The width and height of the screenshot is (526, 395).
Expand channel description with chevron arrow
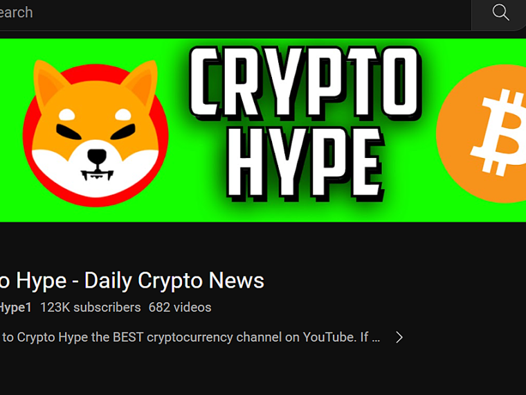pos(399,337)
